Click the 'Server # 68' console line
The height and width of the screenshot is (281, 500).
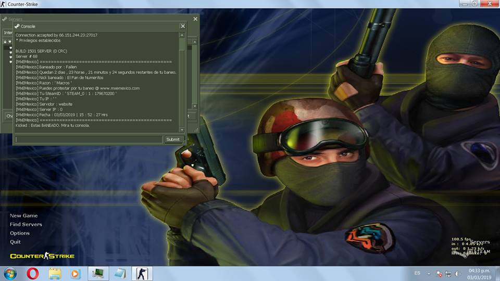pyautogui.click(x=27, y=56)
